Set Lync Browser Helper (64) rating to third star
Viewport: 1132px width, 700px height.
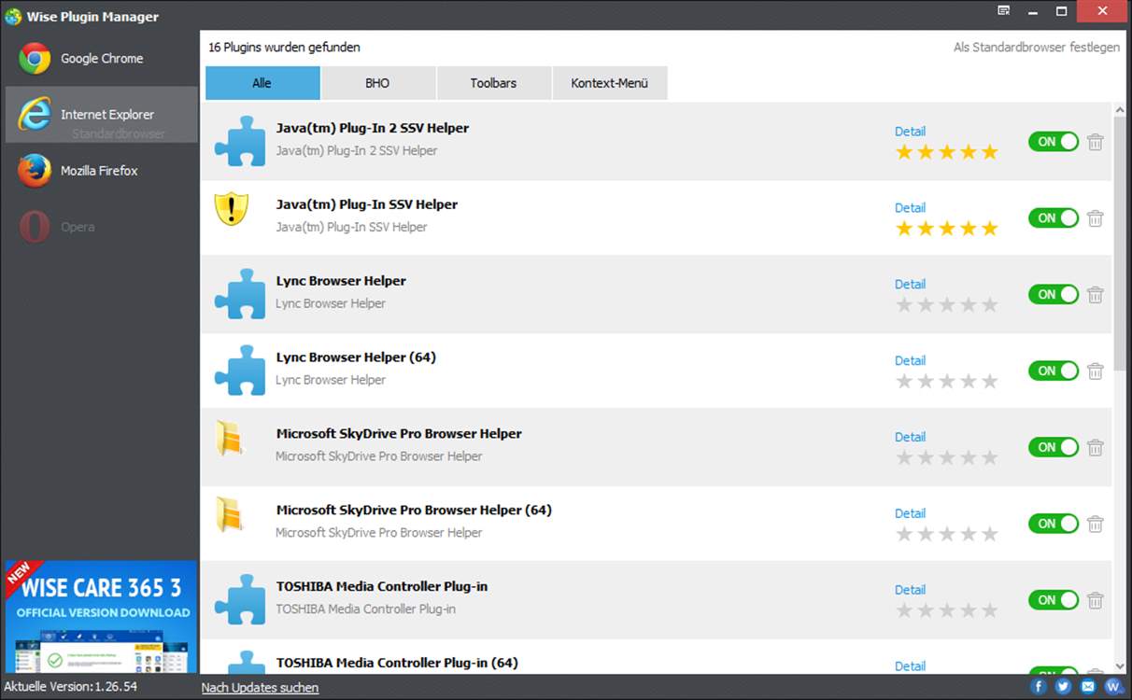[x=947, y=382]
